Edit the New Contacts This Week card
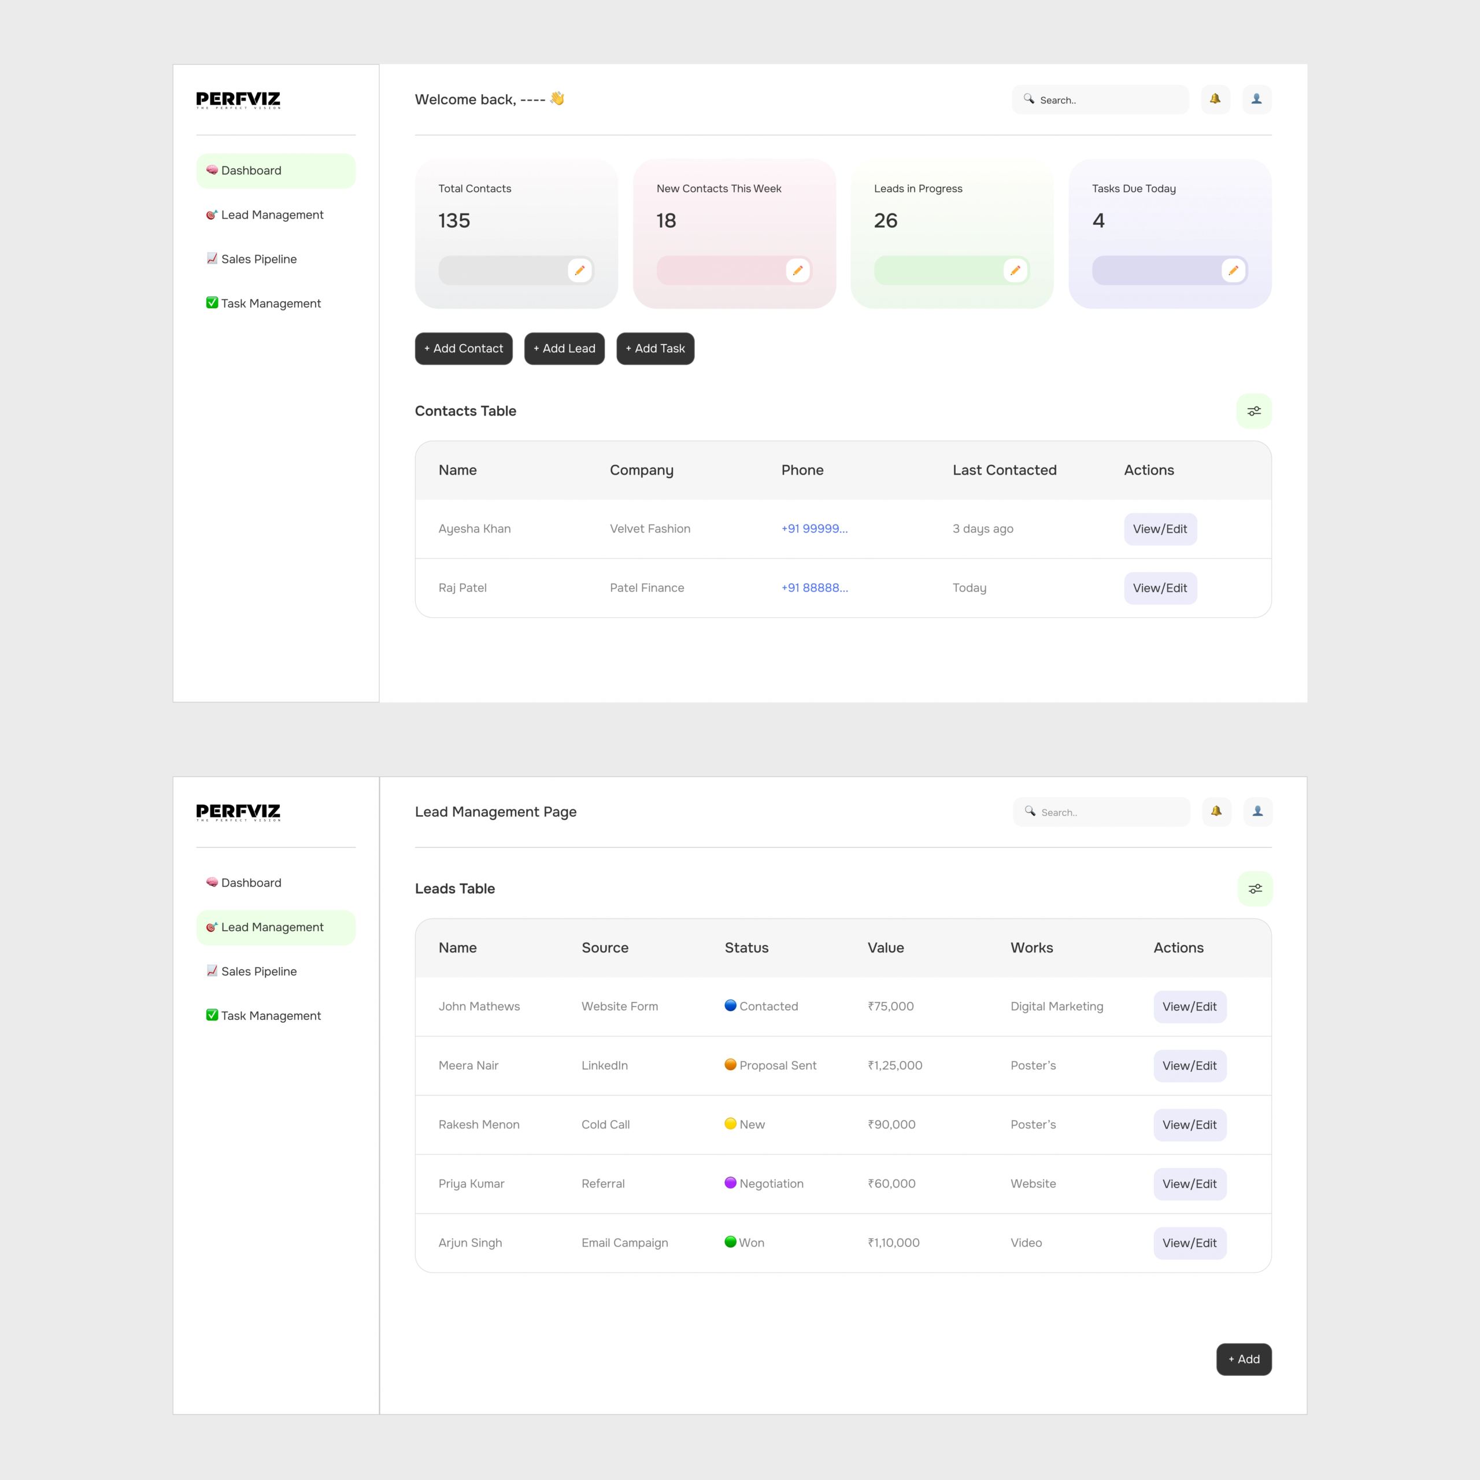The width and height of the screenshot is (1480, 1480). [x=797, y=271]
